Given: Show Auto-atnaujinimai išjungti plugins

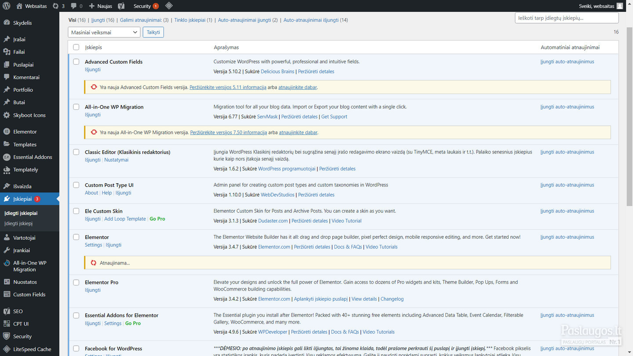Looking at the screenshot, I should click(x=316, y=20).
